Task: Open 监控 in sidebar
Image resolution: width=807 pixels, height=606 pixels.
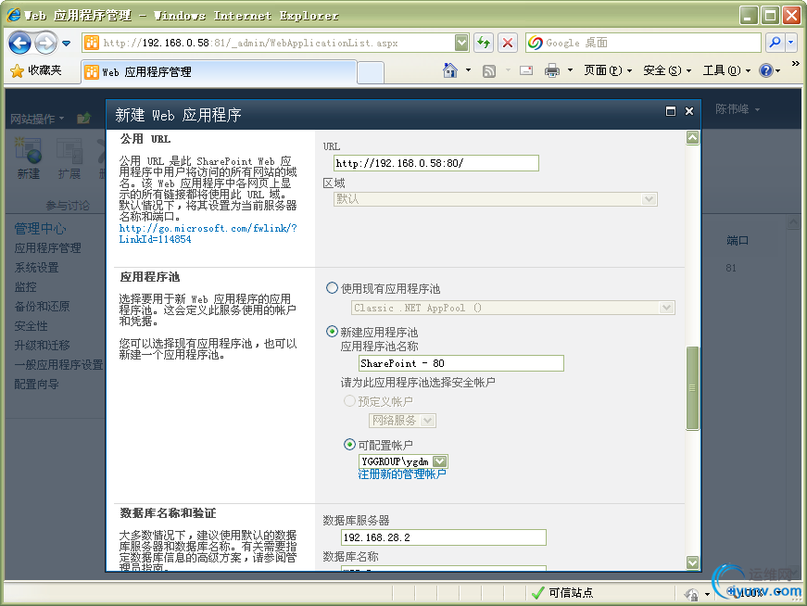Action: coord(25,287)
